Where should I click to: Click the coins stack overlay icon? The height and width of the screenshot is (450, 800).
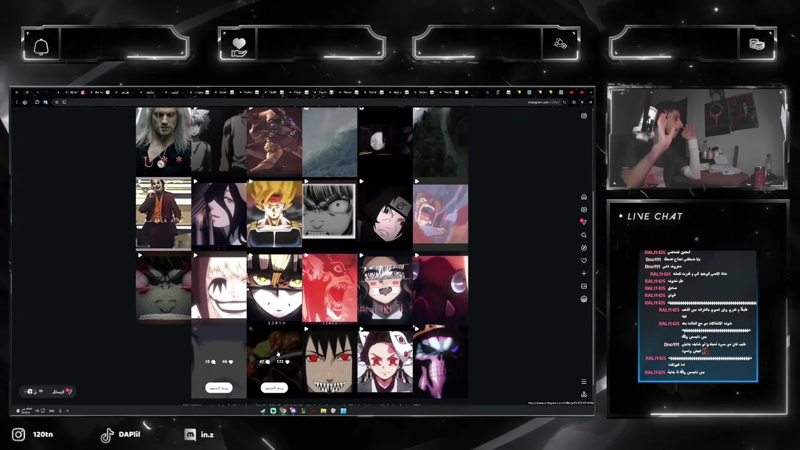point(757,44)
